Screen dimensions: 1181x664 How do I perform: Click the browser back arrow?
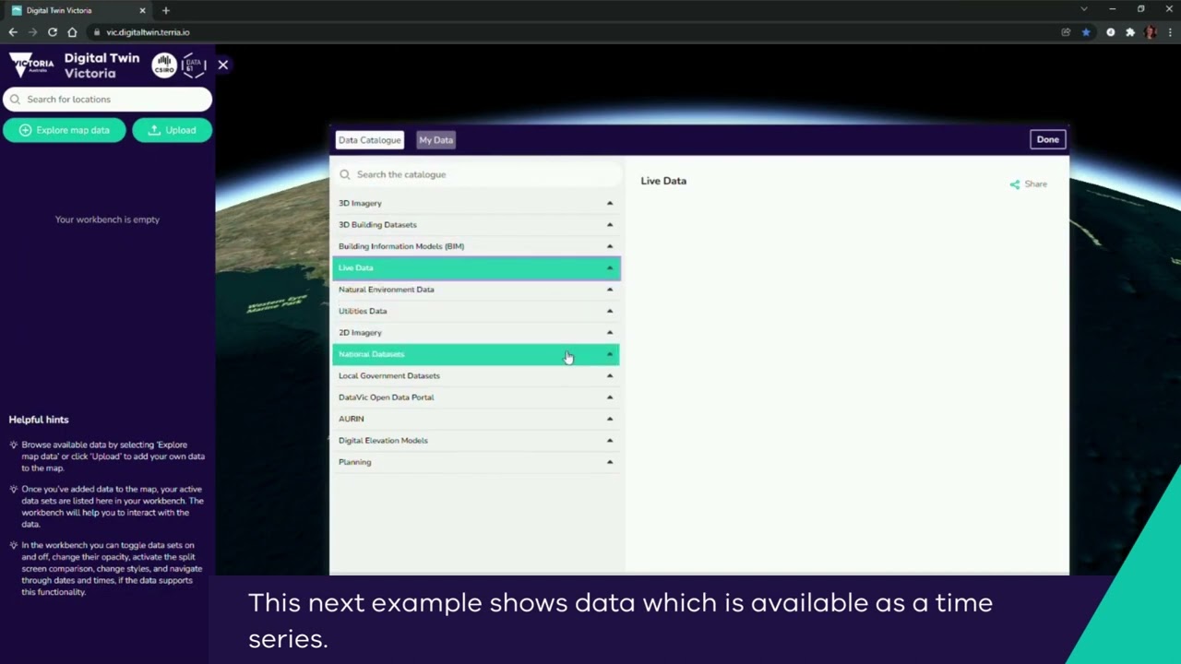(13, 32)
